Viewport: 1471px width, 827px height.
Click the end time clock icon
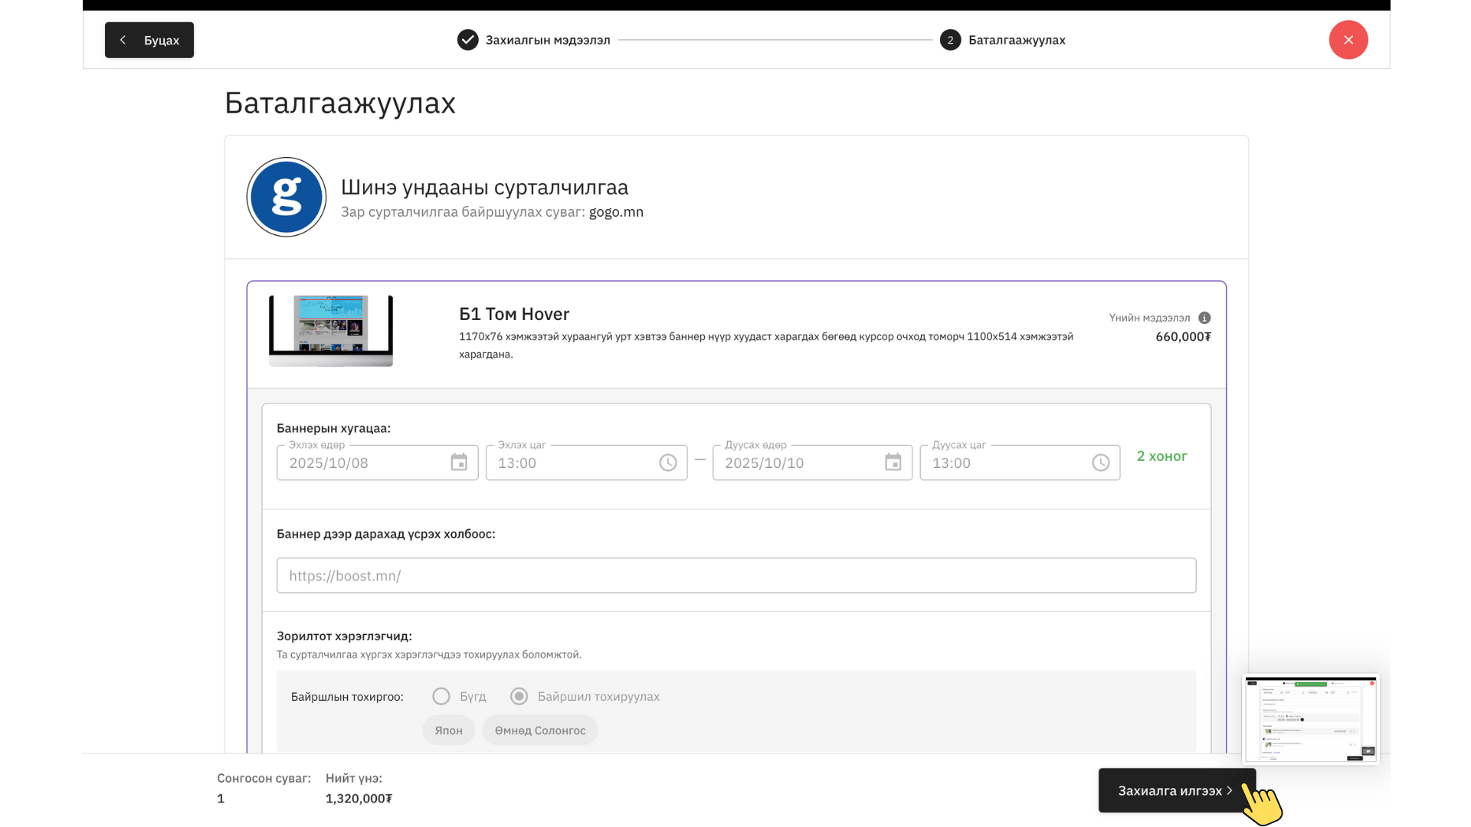pyautogui.click(x=1100, y=463)
